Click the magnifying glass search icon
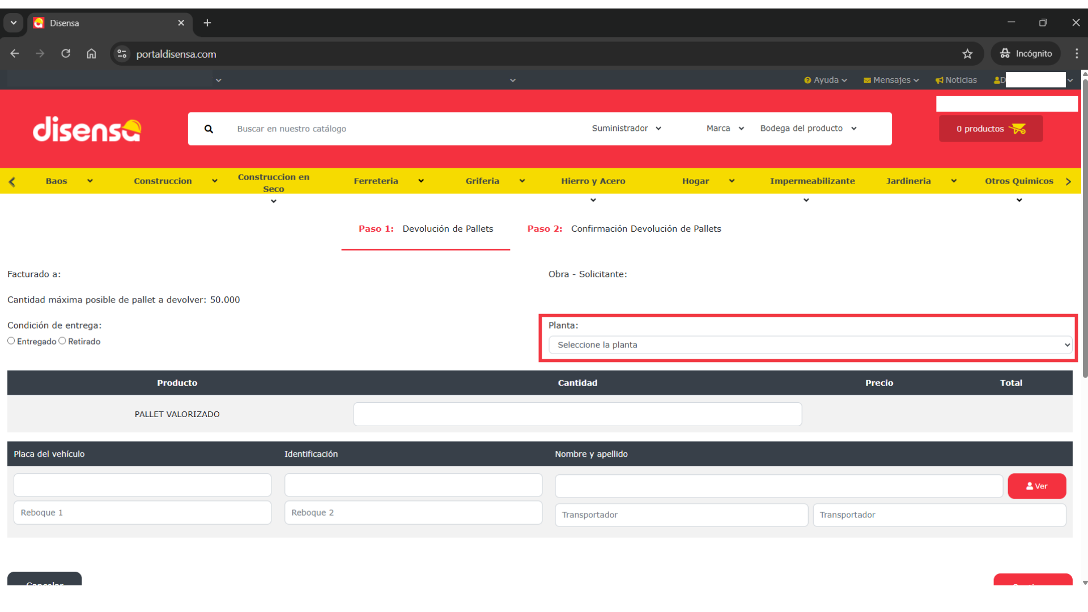This screenshot has height=612, width=1088. pyautogui.click(x=209, y=129)
